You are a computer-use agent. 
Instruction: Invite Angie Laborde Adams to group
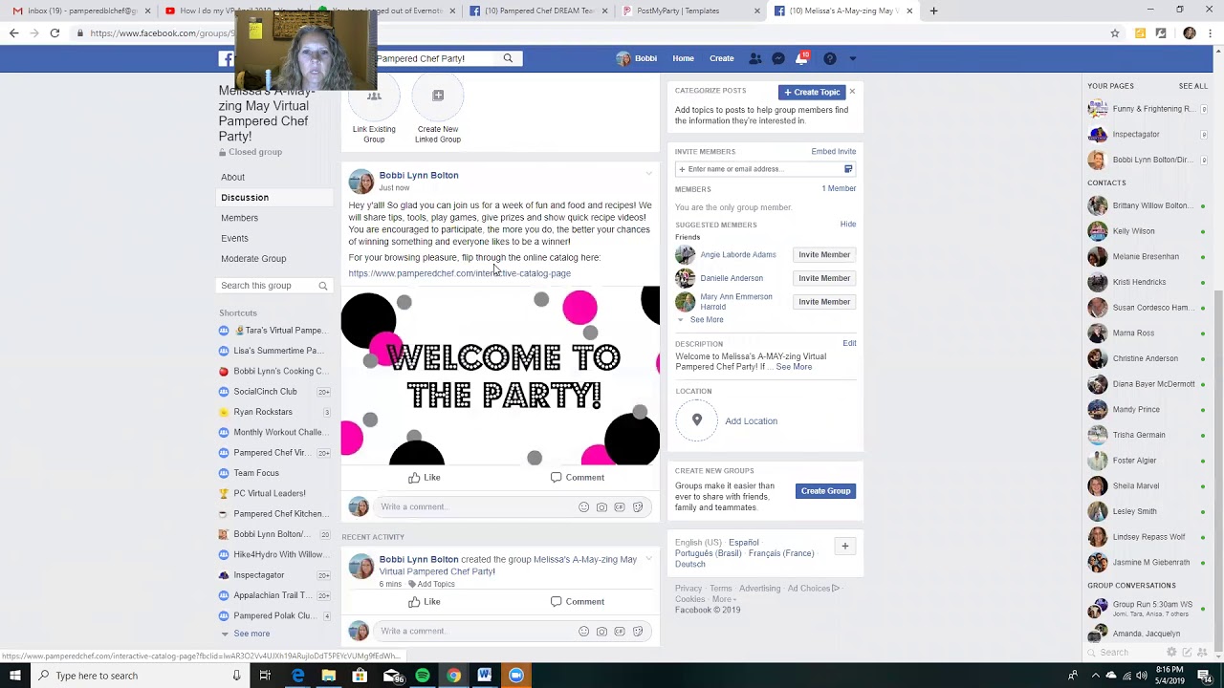(x=824, y=255)
